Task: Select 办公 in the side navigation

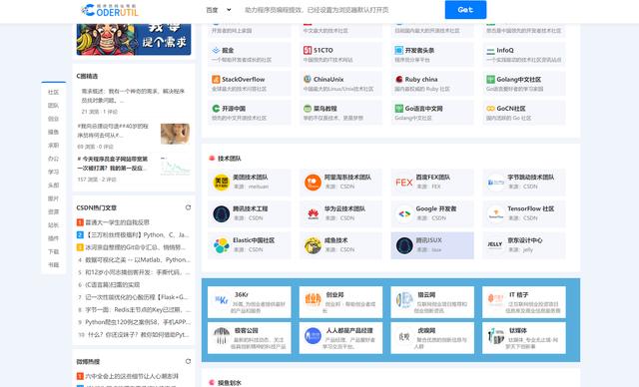Action: [53, 159]
